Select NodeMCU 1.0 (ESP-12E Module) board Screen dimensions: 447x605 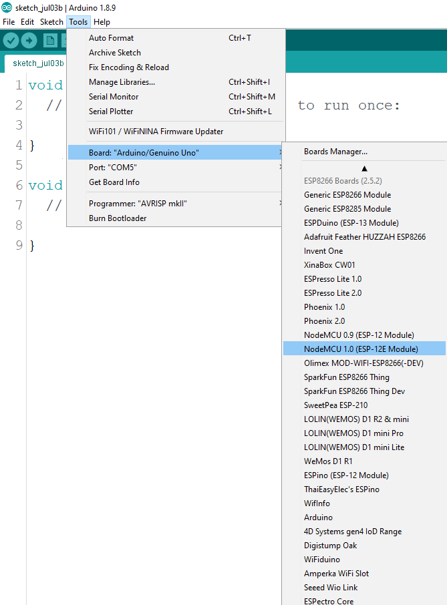(x=364, y=349)
